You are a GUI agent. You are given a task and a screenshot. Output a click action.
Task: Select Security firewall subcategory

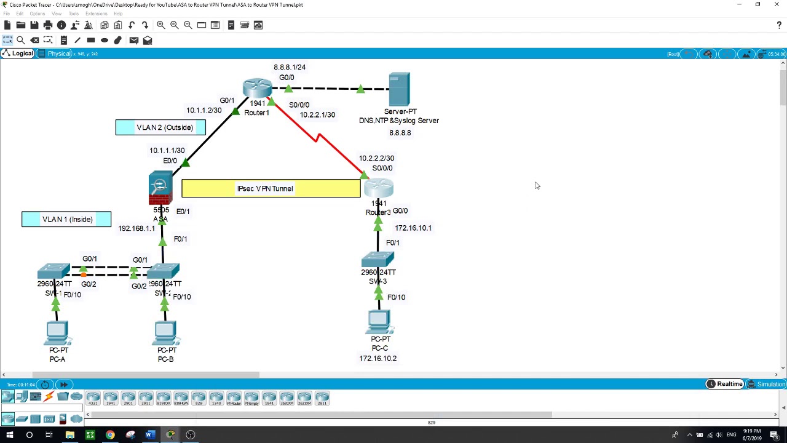62,419
